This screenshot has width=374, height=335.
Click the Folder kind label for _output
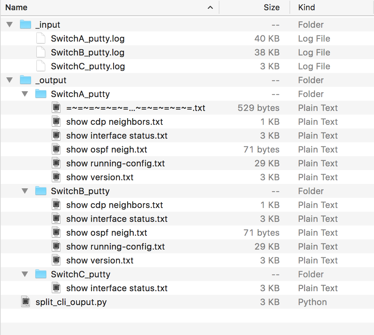(311, 80)
